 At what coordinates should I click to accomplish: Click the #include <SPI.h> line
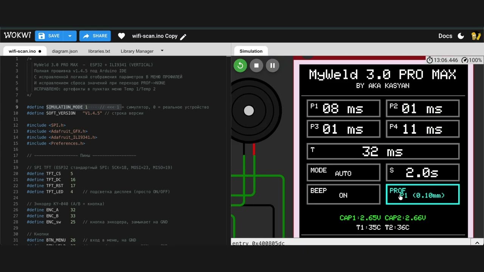pyautogui.click(x=46, y=125)
